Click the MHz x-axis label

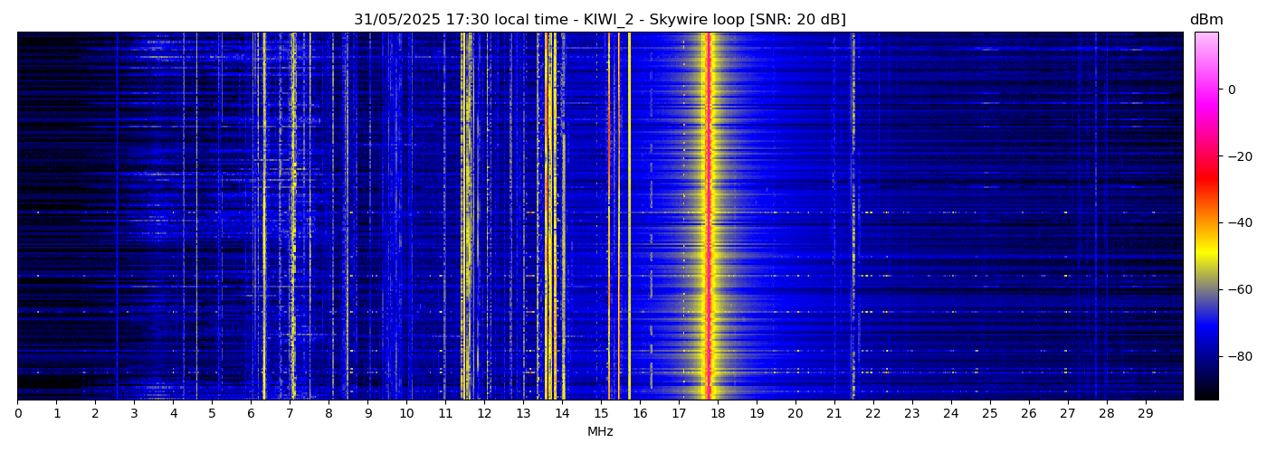[600, 432]
